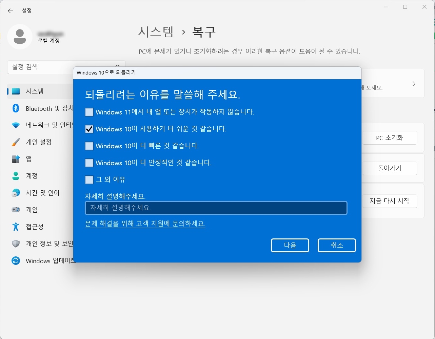Screen dimensions: 435x339
Task: Open '문제 해결을 위해 고객 지원에 문의하세요' link
Action: 145,224
